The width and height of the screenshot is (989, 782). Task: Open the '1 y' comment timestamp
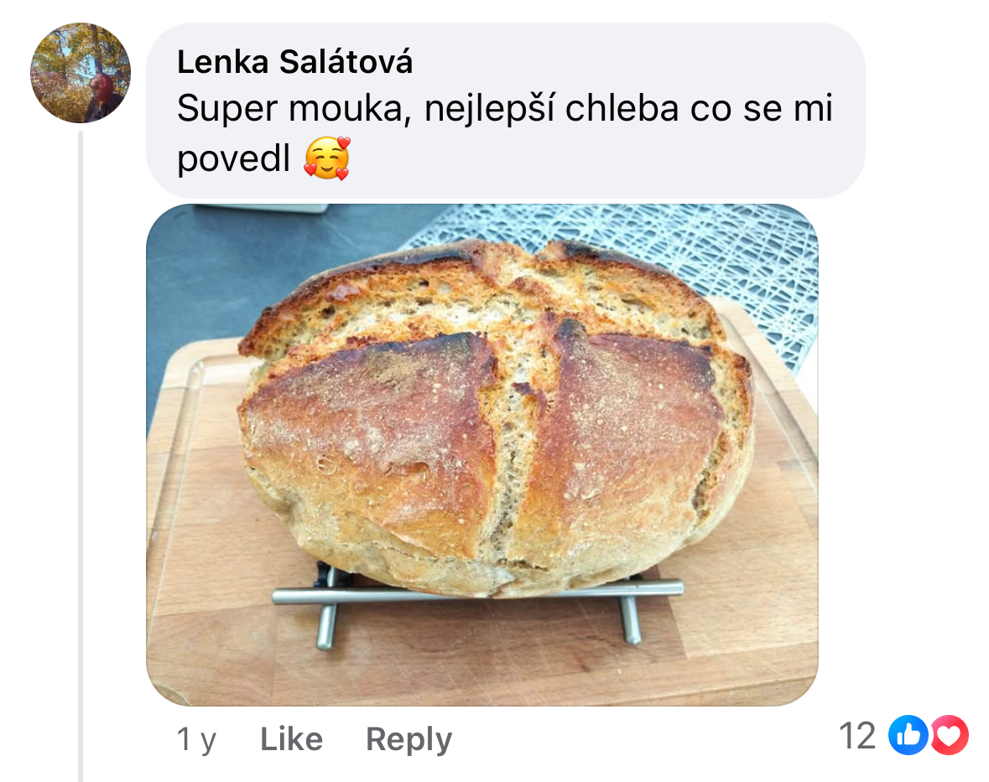click(x=196, y=739)
